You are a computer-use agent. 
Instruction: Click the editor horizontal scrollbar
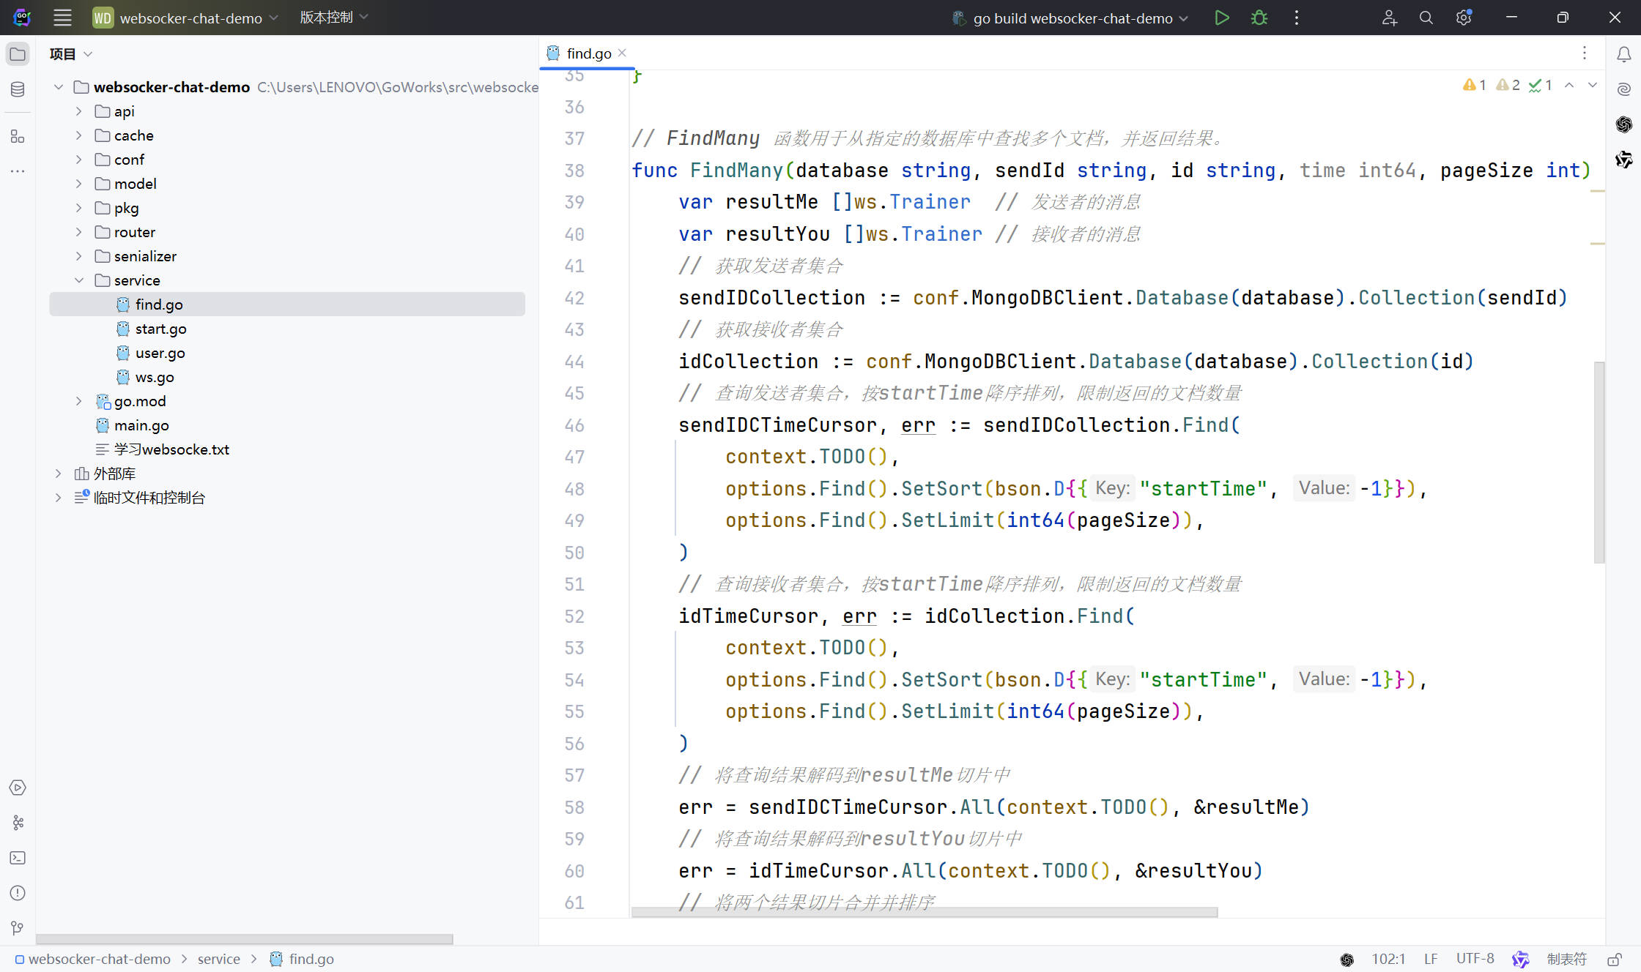(x=925, y=913)
